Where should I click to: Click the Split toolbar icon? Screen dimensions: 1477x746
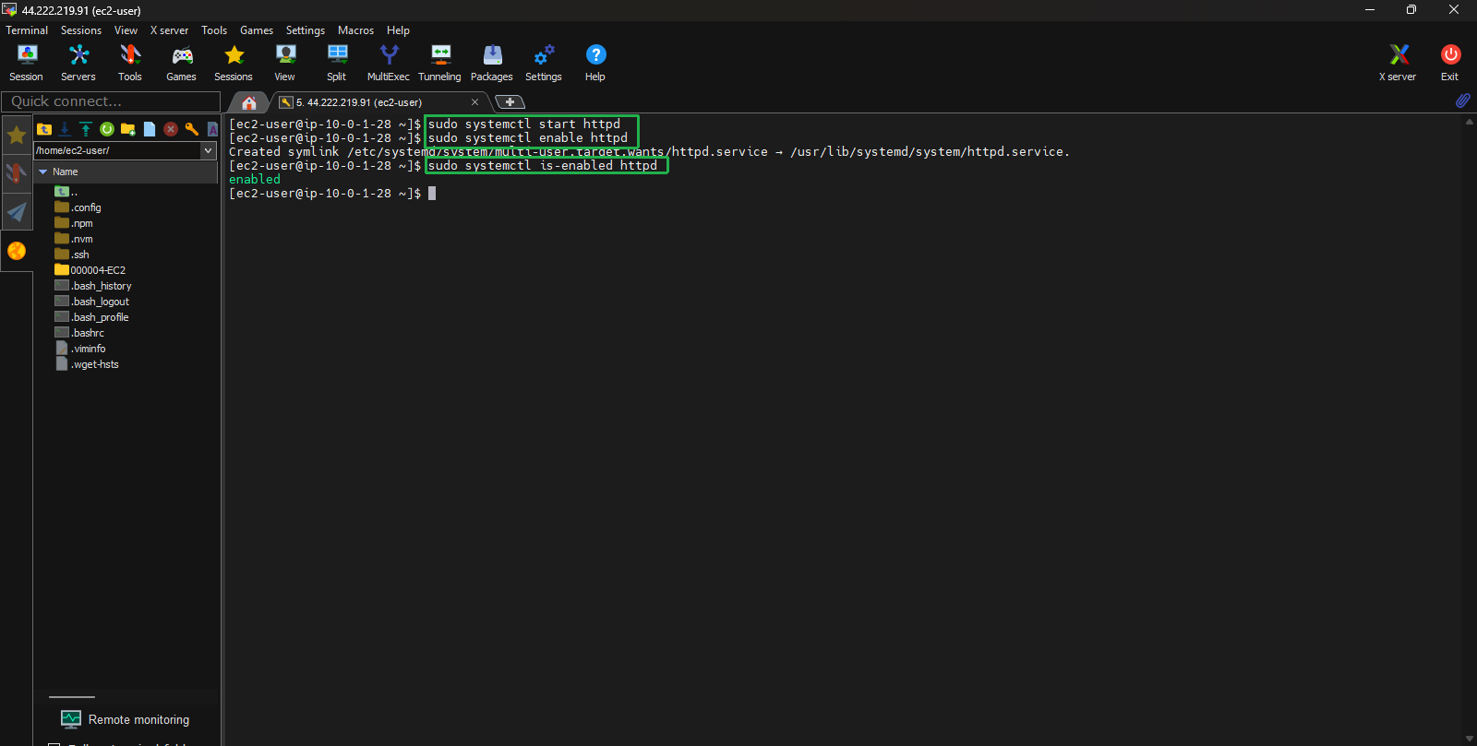337,63
